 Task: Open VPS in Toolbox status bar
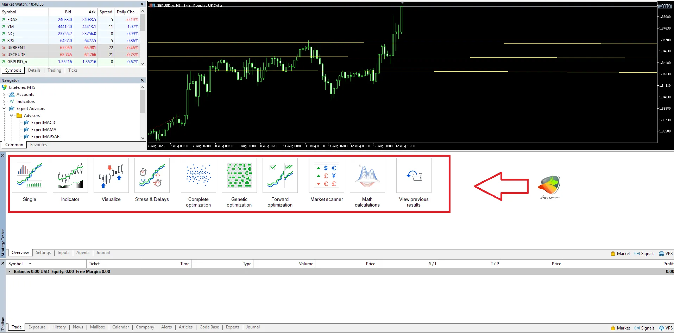tap(666, 328)
